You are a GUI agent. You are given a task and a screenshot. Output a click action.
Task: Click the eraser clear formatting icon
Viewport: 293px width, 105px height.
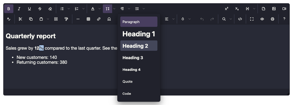50,9
